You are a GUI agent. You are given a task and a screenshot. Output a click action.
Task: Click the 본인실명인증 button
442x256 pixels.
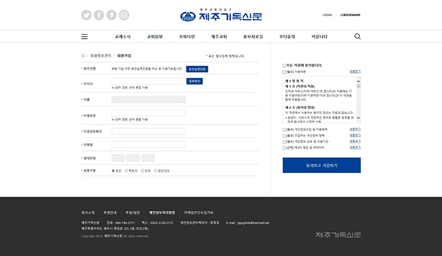tap(197, 69)
